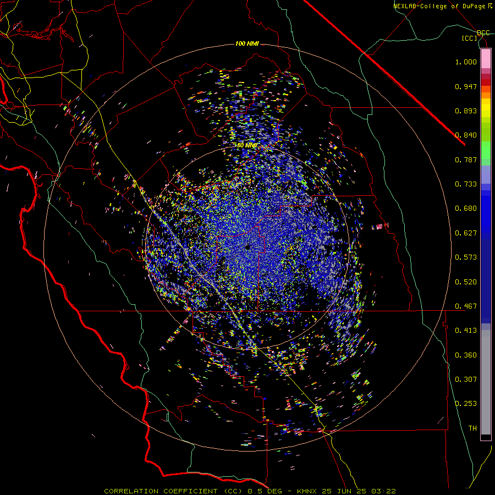495x495 pixels.
Task: Pick the bright green legend color band
Action: (x=486, y=150)
